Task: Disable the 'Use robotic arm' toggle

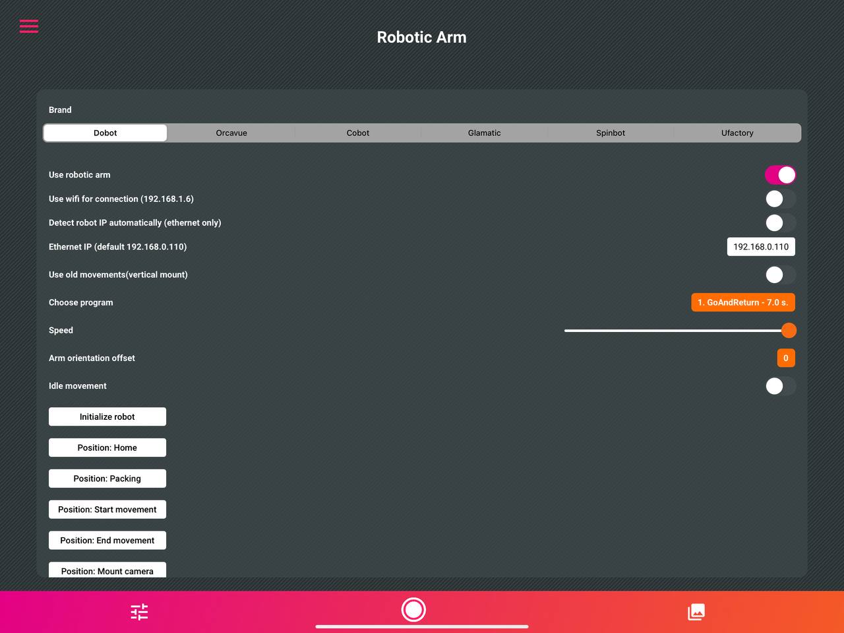Action: [781, 174]
